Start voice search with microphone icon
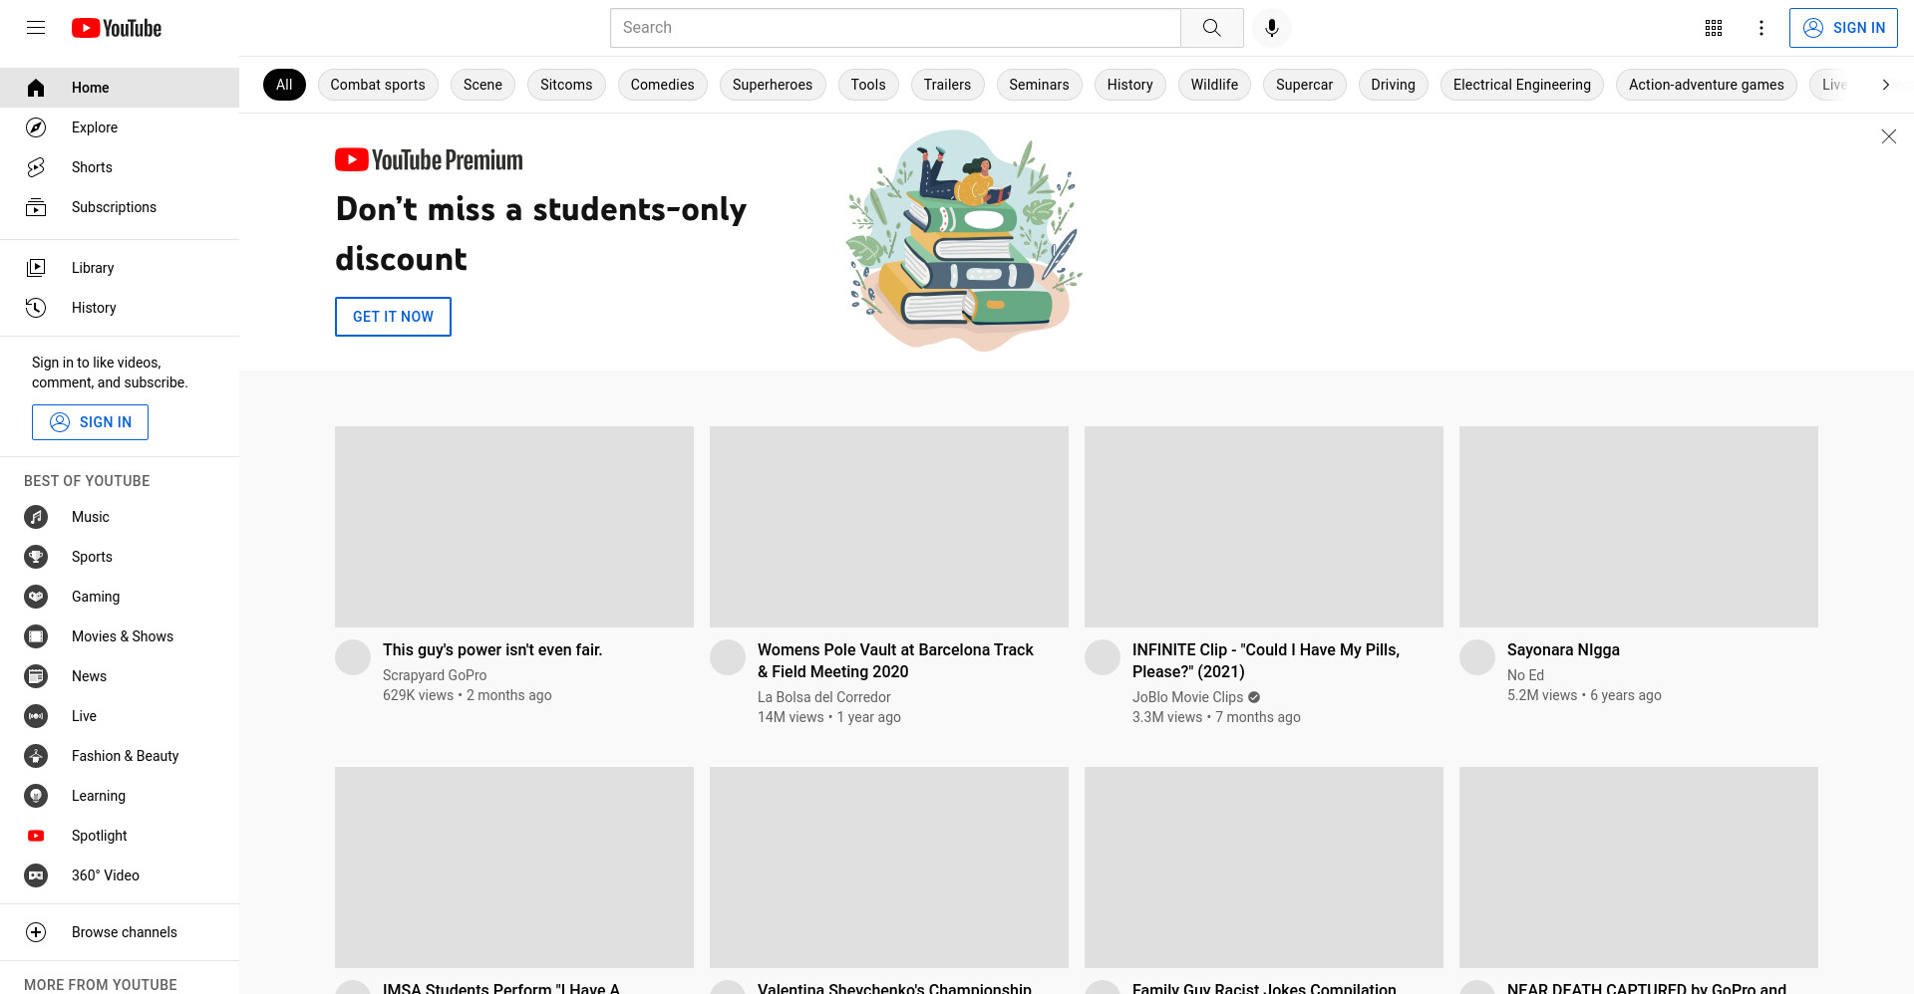This screenshot has width=1914, height=994. point(1271,28)
